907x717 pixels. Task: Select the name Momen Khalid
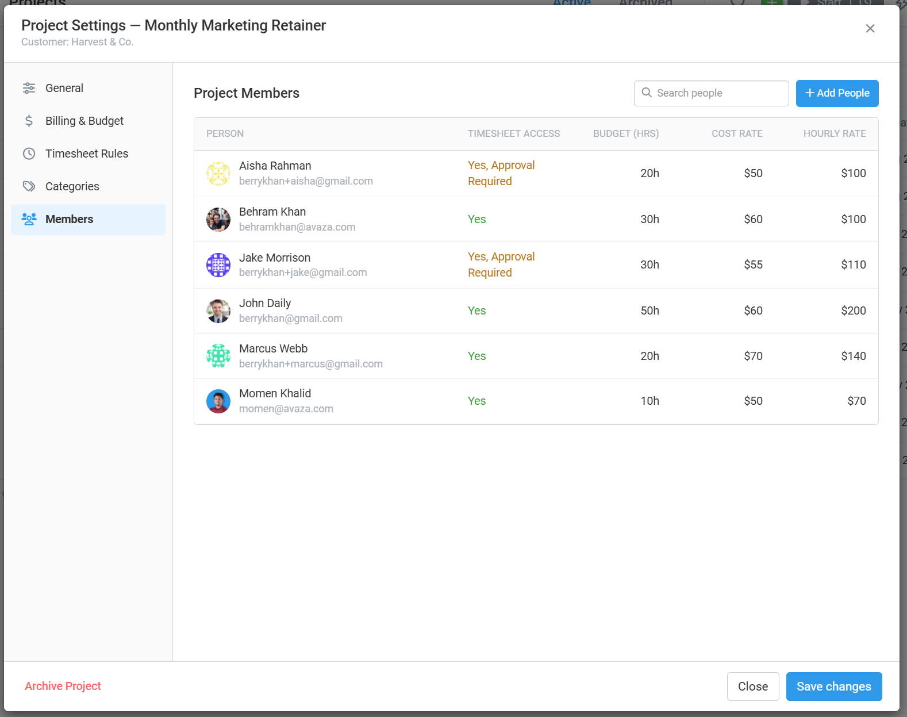point(275,393)
